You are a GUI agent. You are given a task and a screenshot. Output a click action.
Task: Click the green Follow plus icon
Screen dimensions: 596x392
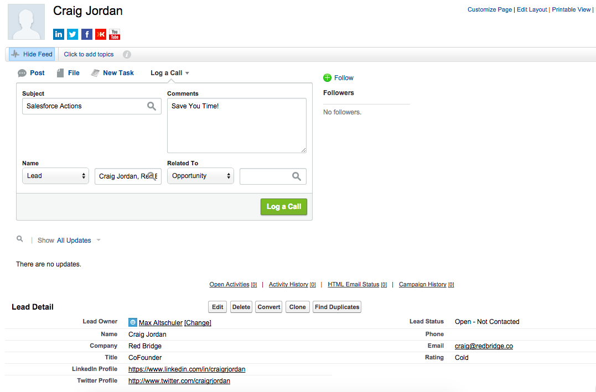[x=327, y=78]
